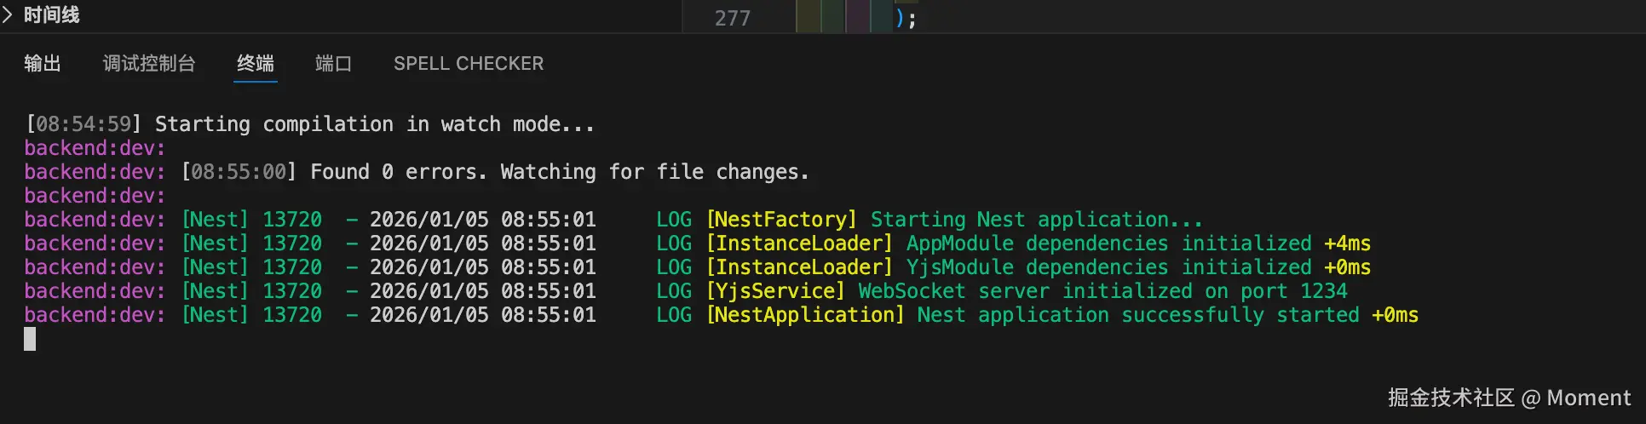The height and width of the screenshot is (424, 1646).
Task: Click the "Starting compilation in watch mode" line
Action: tap(375, 124)
